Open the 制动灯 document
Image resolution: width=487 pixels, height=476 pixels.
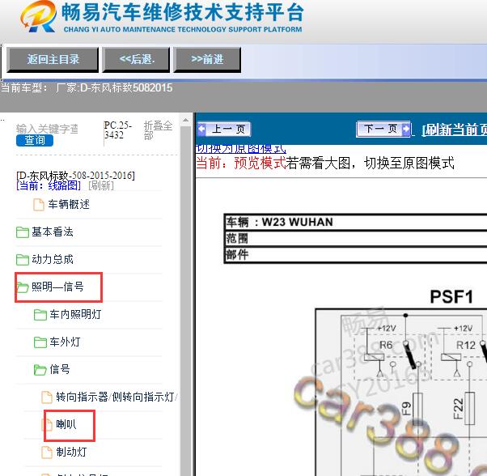click(x=71, y=452)
